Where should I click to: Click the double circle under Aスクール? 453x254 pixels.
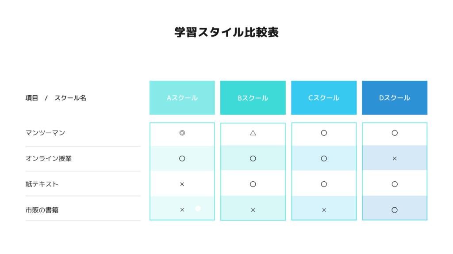click(182, 133)
